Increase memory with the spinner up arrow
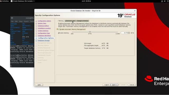169x95 pixels. (x=129, y=32)
